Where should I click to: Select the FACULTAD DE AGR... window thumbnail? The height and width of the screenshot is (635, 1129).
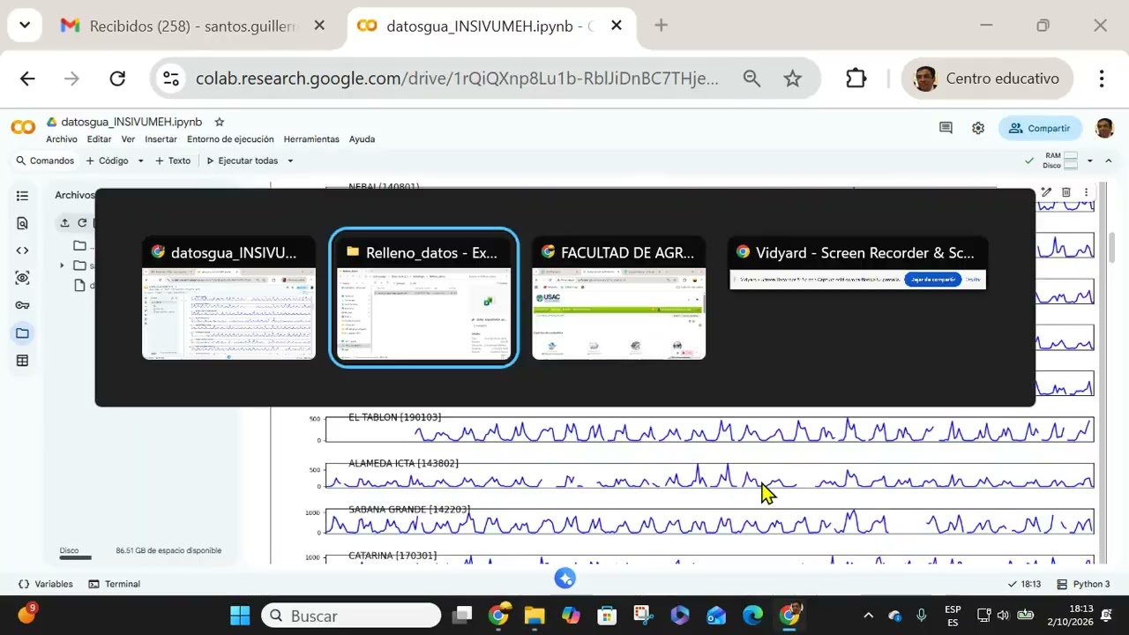click(619, 297)
